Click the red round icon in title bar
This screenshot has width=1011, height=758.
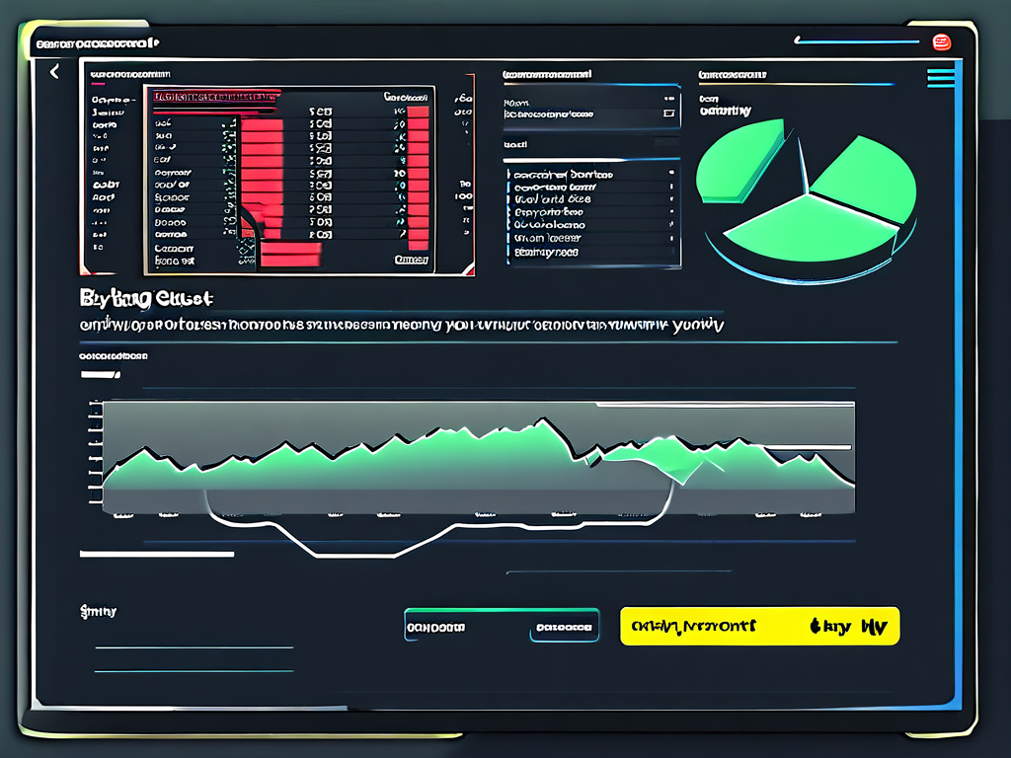940,41
